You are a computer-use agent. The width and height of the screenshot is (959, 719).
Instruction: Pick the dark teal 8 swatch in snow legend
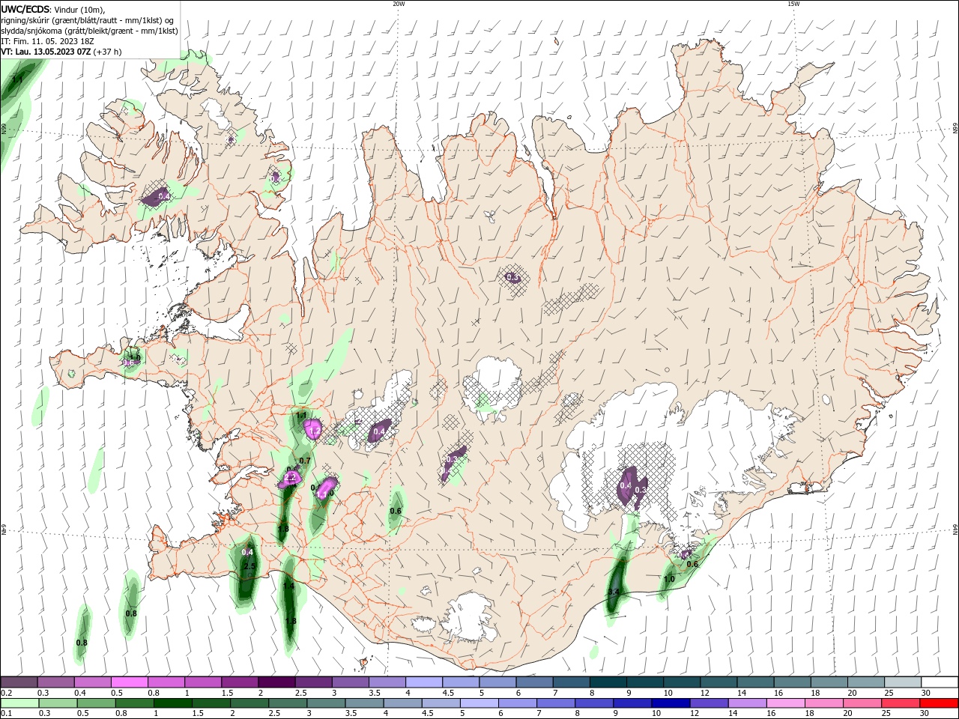tap(608, 682)
